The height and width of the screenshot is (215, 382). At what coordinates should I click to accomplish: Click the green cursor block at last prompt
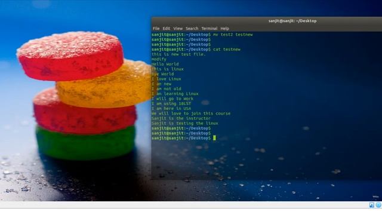pyautogui.click(x=214, y=138)
